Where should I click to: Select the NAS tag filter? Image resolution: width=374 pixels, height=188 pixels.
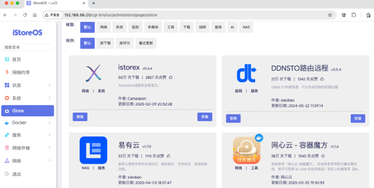(246, 27)
